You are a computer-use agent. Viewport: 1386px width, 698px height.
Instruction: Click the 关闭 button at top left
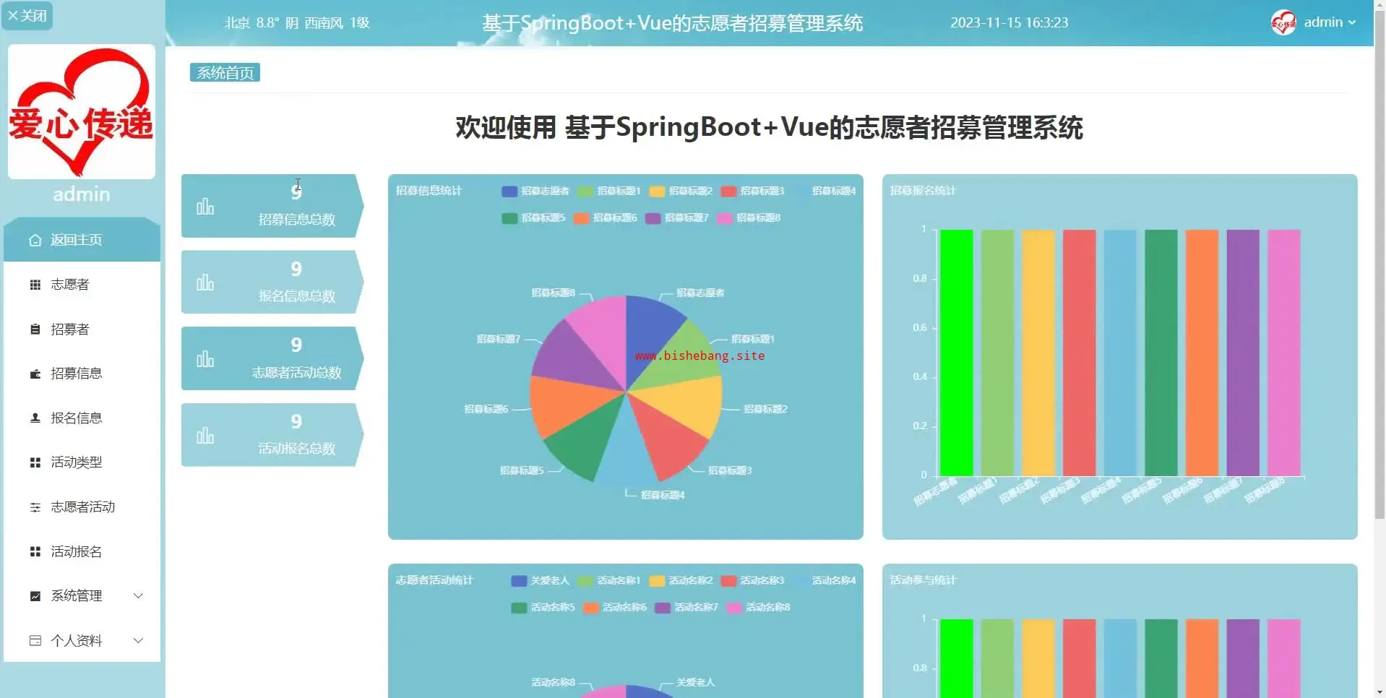pos(27,15)
